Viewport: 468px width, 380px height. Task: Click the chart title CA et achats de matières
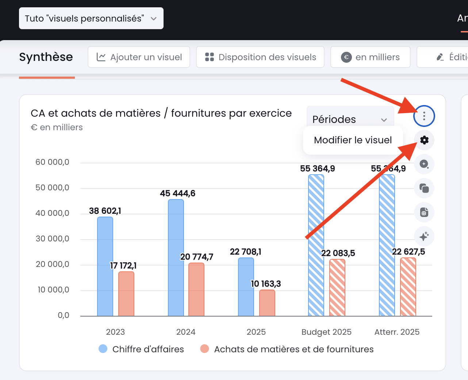tap(161, 113)
